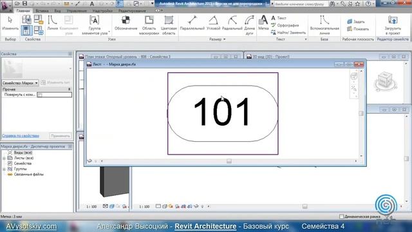Viewport: 412px width, 232px height.
Task: Click the 101 label text in the sheet
Action: [x=221, y=111]
